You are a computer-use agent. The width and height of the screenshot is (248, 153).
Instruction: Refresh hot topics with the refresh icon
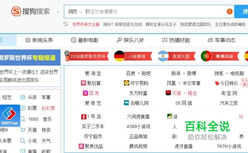[x=66, y=24]
